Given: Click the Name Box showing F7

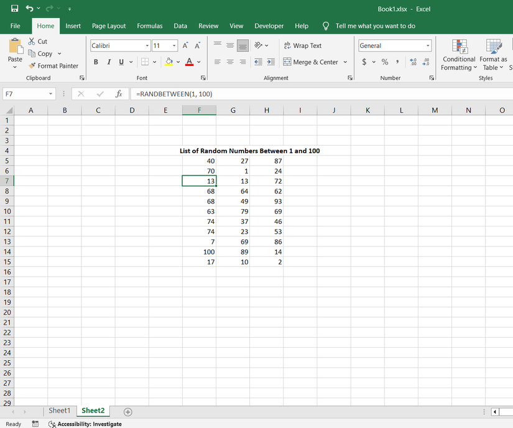Looking at the screenshot, I should pos(25,94).
